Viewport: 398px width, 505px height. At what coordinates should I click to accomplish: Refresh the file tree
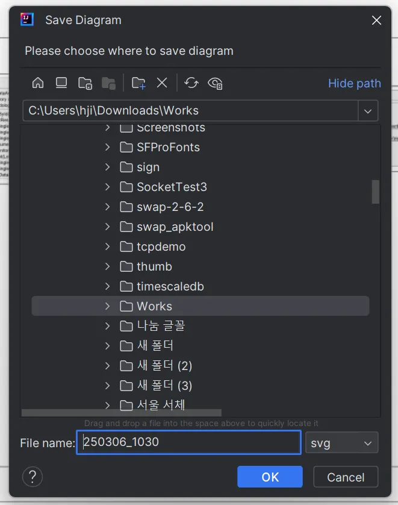191,83
